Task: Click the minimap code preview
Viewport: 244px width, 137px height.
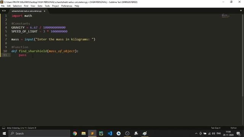Action: pyautogui.click(x=225, y=16)
